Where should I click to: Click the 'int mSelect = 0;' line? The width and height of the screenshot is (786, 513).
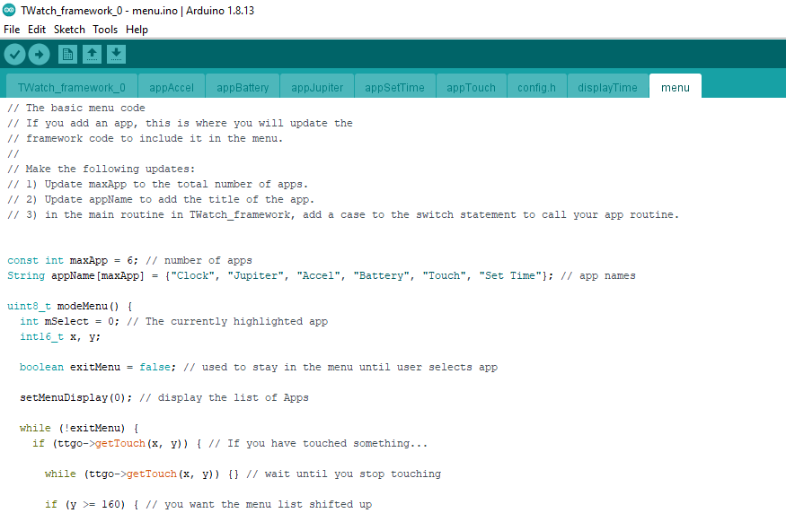click(x=173, y=321)
